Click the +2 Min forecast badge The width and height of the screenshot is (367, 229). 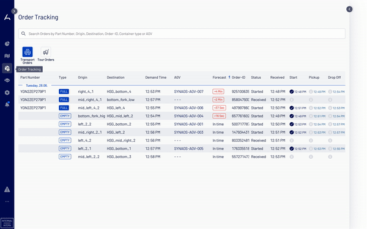(218, 100)
